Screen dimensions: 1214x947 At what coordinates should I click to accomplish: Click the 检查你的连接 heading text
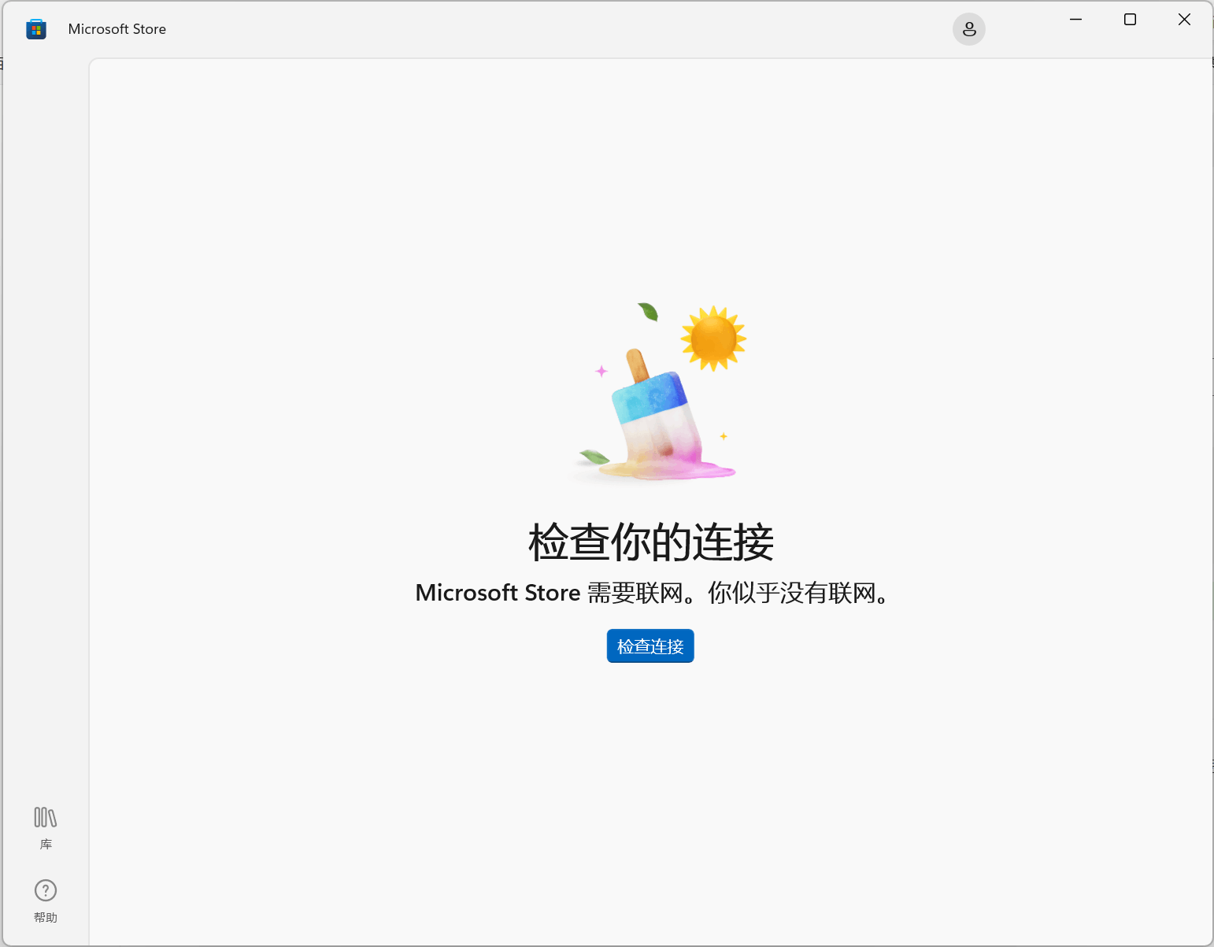pyautogui.click(x=651, y=542)
